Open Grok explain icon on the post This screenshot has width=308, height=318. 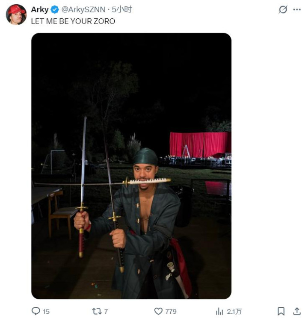283,9
